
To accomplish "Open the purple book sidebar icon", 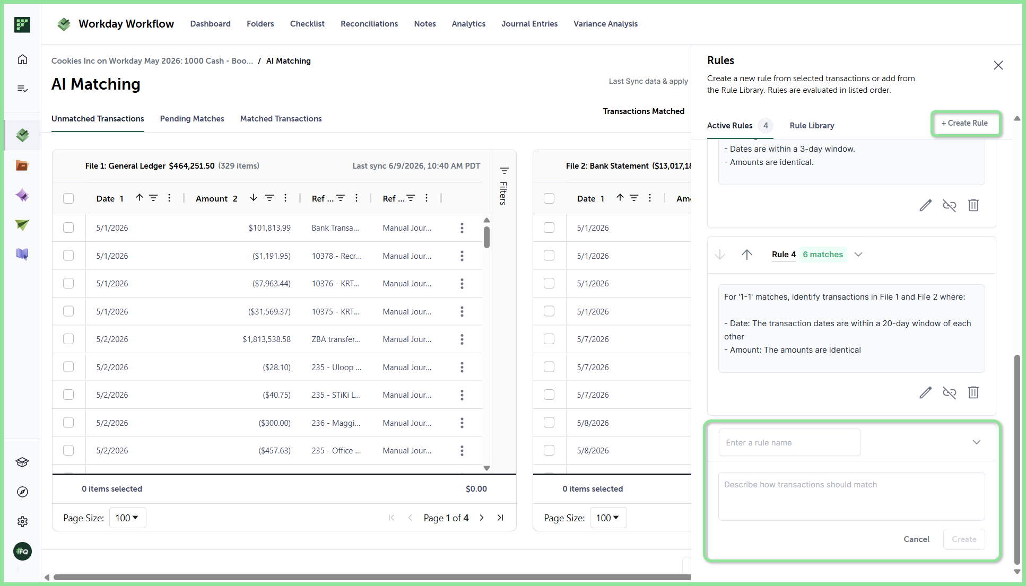I will tap(22, 254).
